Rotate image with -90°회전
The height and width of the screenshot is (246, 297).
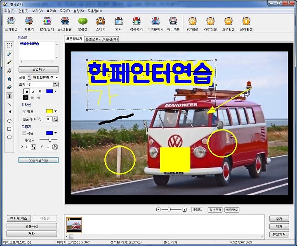[x=210, y=23]
